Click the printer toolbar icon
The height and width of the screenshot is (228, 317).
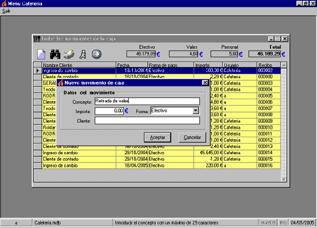69,54
